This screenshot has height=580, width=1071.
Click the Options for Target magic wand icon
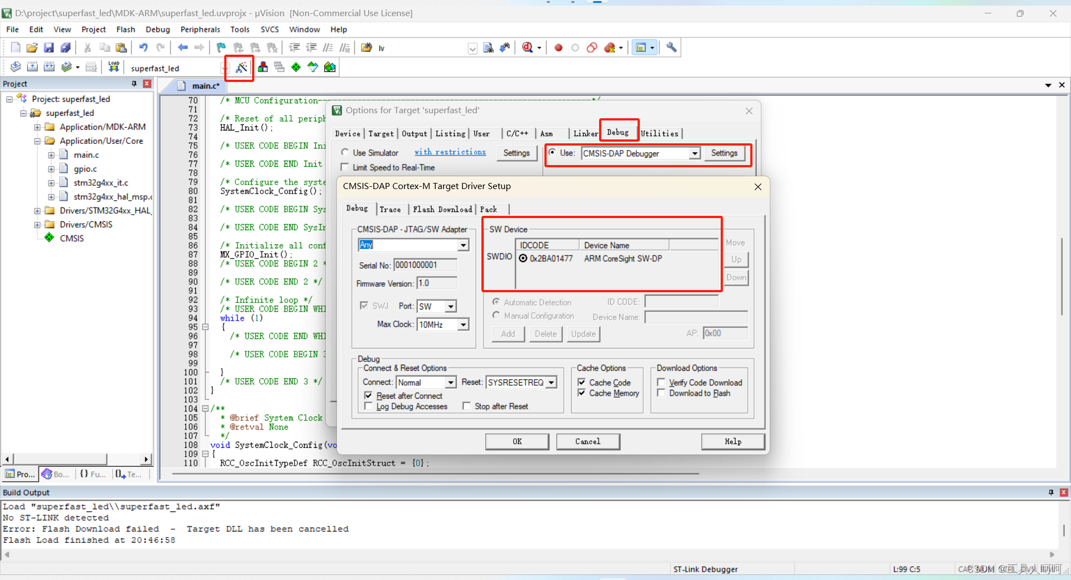click(242, 67)
